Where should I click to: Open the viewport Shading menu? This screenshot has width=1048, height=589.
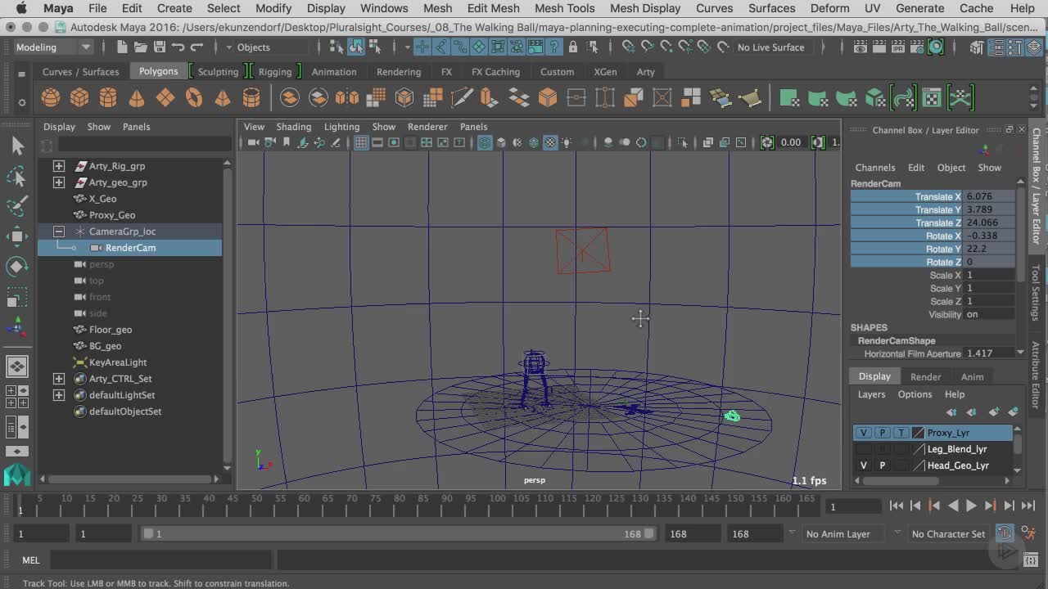tap(293, 127)
